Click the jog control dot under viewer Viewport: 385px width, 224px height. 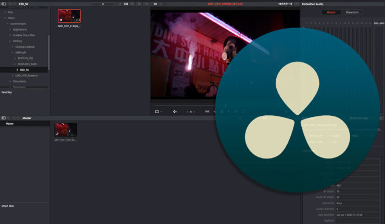coord(191,112)
